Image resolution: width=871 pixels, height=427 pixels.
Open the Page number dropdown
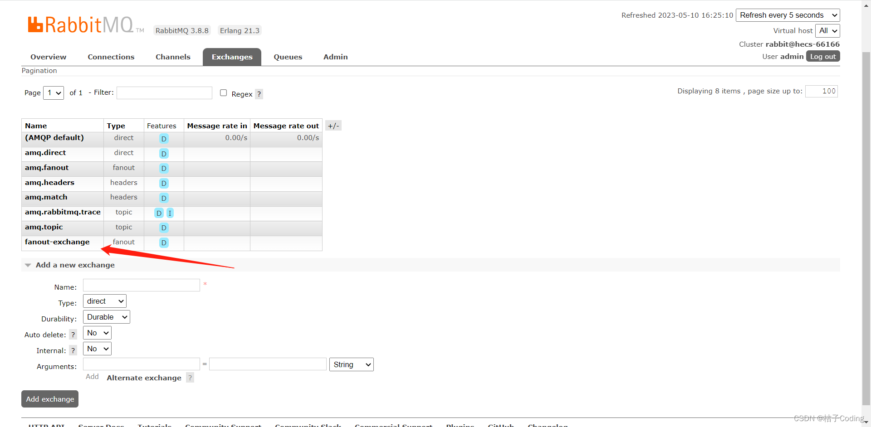[54, 92]
